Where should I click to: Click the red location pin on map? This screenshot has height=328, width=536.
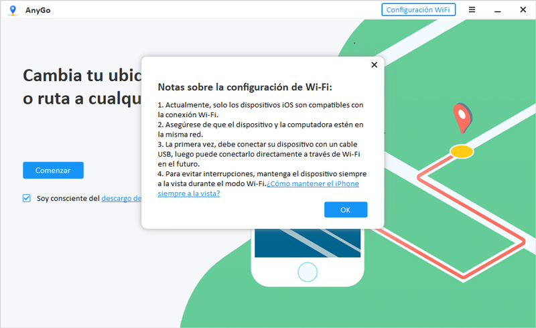pos(460,116)
